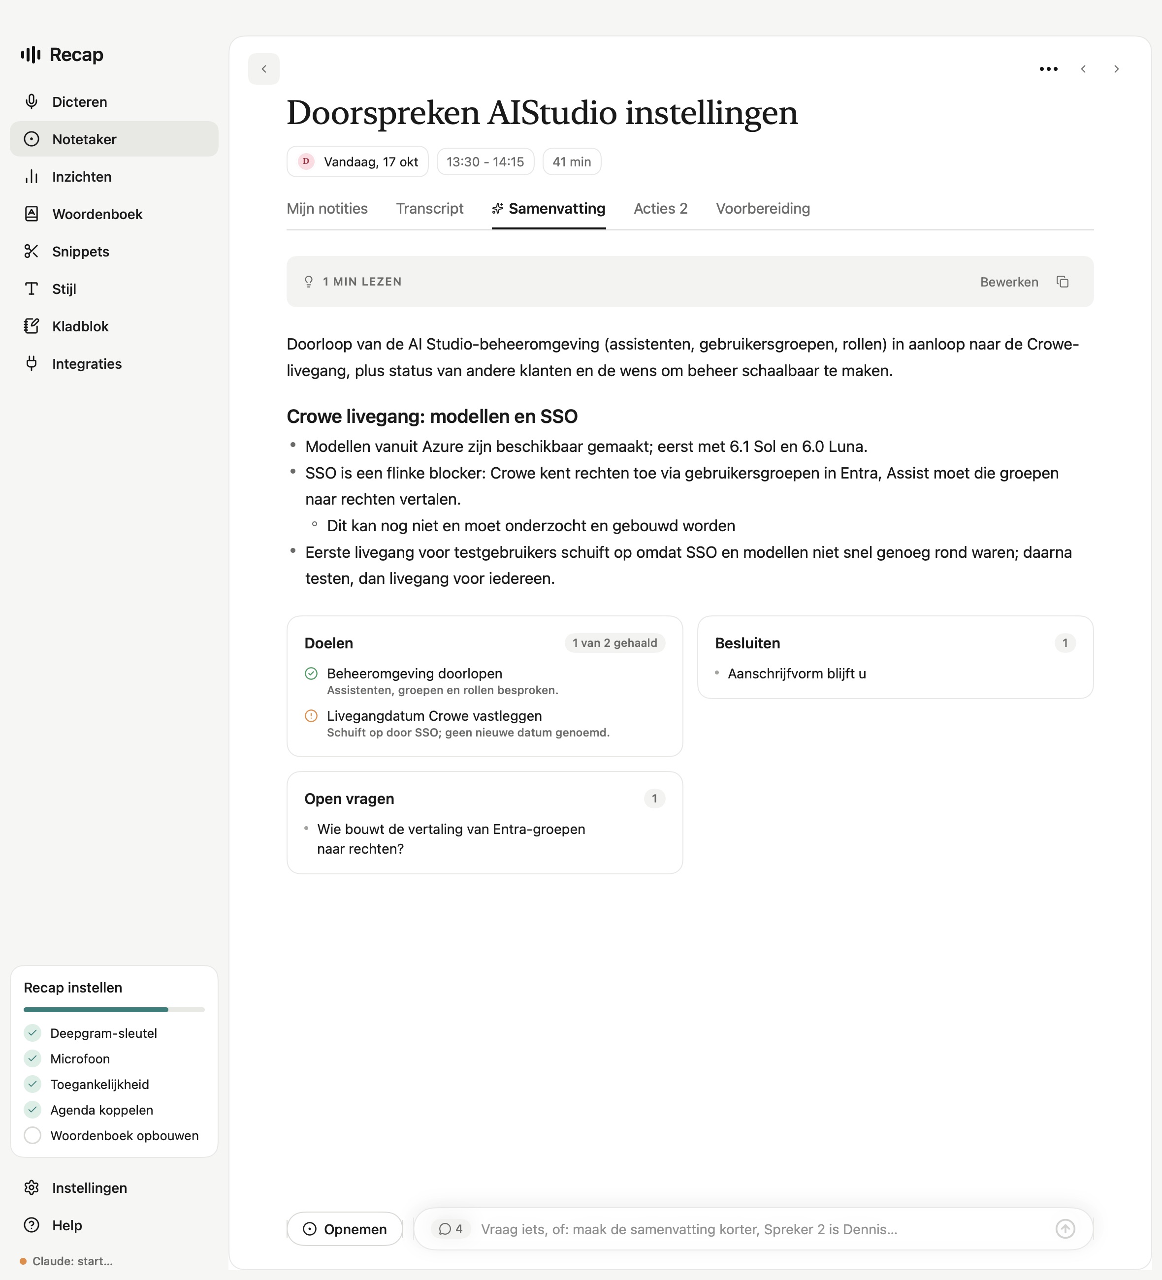
Task: Open the 4 comments chat bubble
Action: (x=451, y=1229)
